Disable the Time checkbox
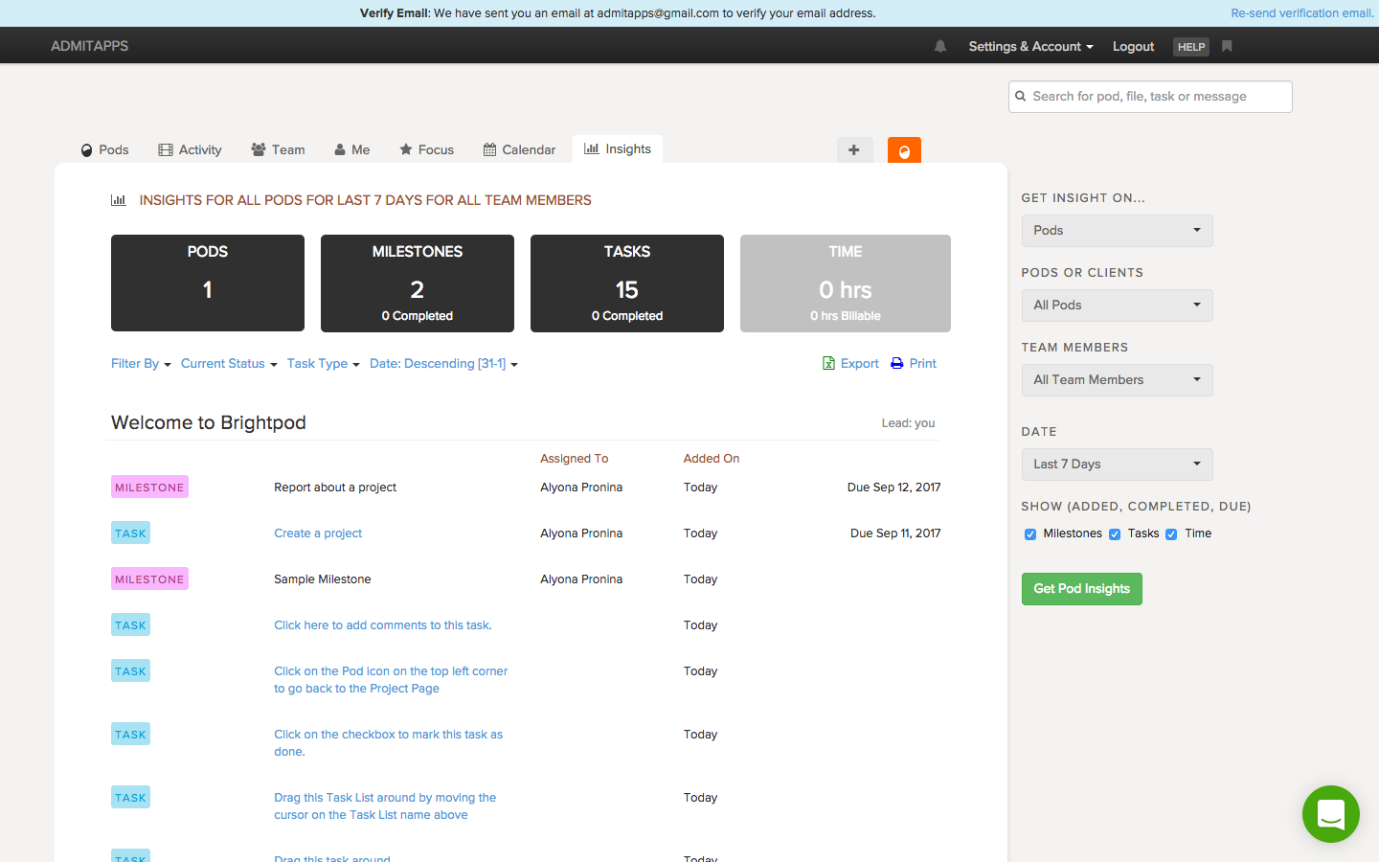 pyautogui.click(x=1171, y=534)
